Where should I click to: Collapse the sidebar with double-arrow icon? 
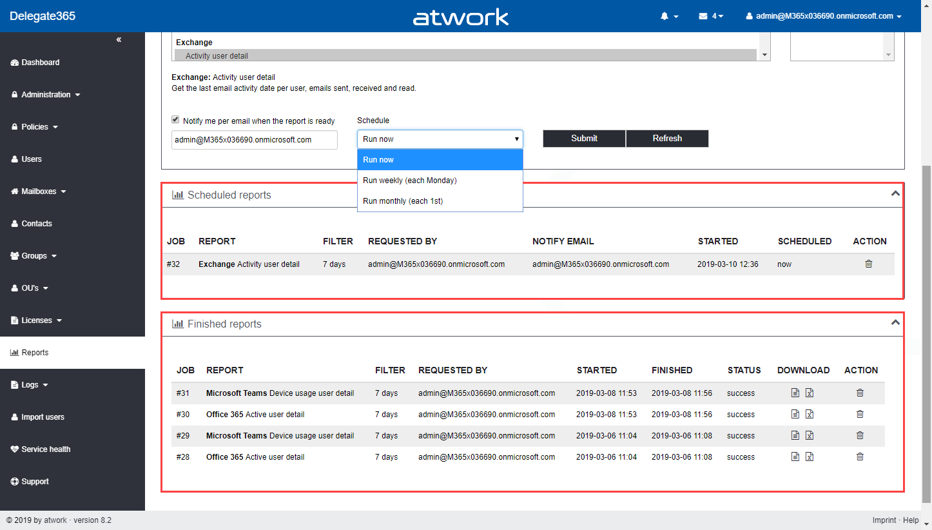(119, 40)
